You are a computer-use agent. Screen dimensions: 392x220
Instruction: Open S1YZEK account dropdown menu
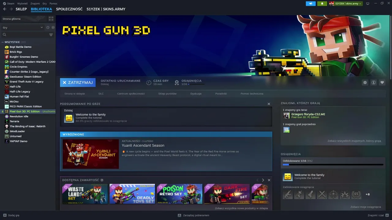(x=345, y=4)
